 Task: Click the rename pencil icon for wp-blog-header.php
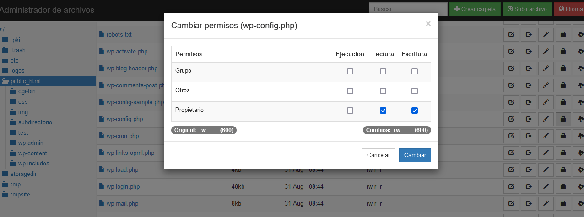pyautogui.click(x=546, y=69)
